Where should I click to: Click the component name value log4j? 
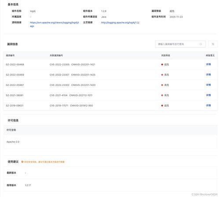33,11
